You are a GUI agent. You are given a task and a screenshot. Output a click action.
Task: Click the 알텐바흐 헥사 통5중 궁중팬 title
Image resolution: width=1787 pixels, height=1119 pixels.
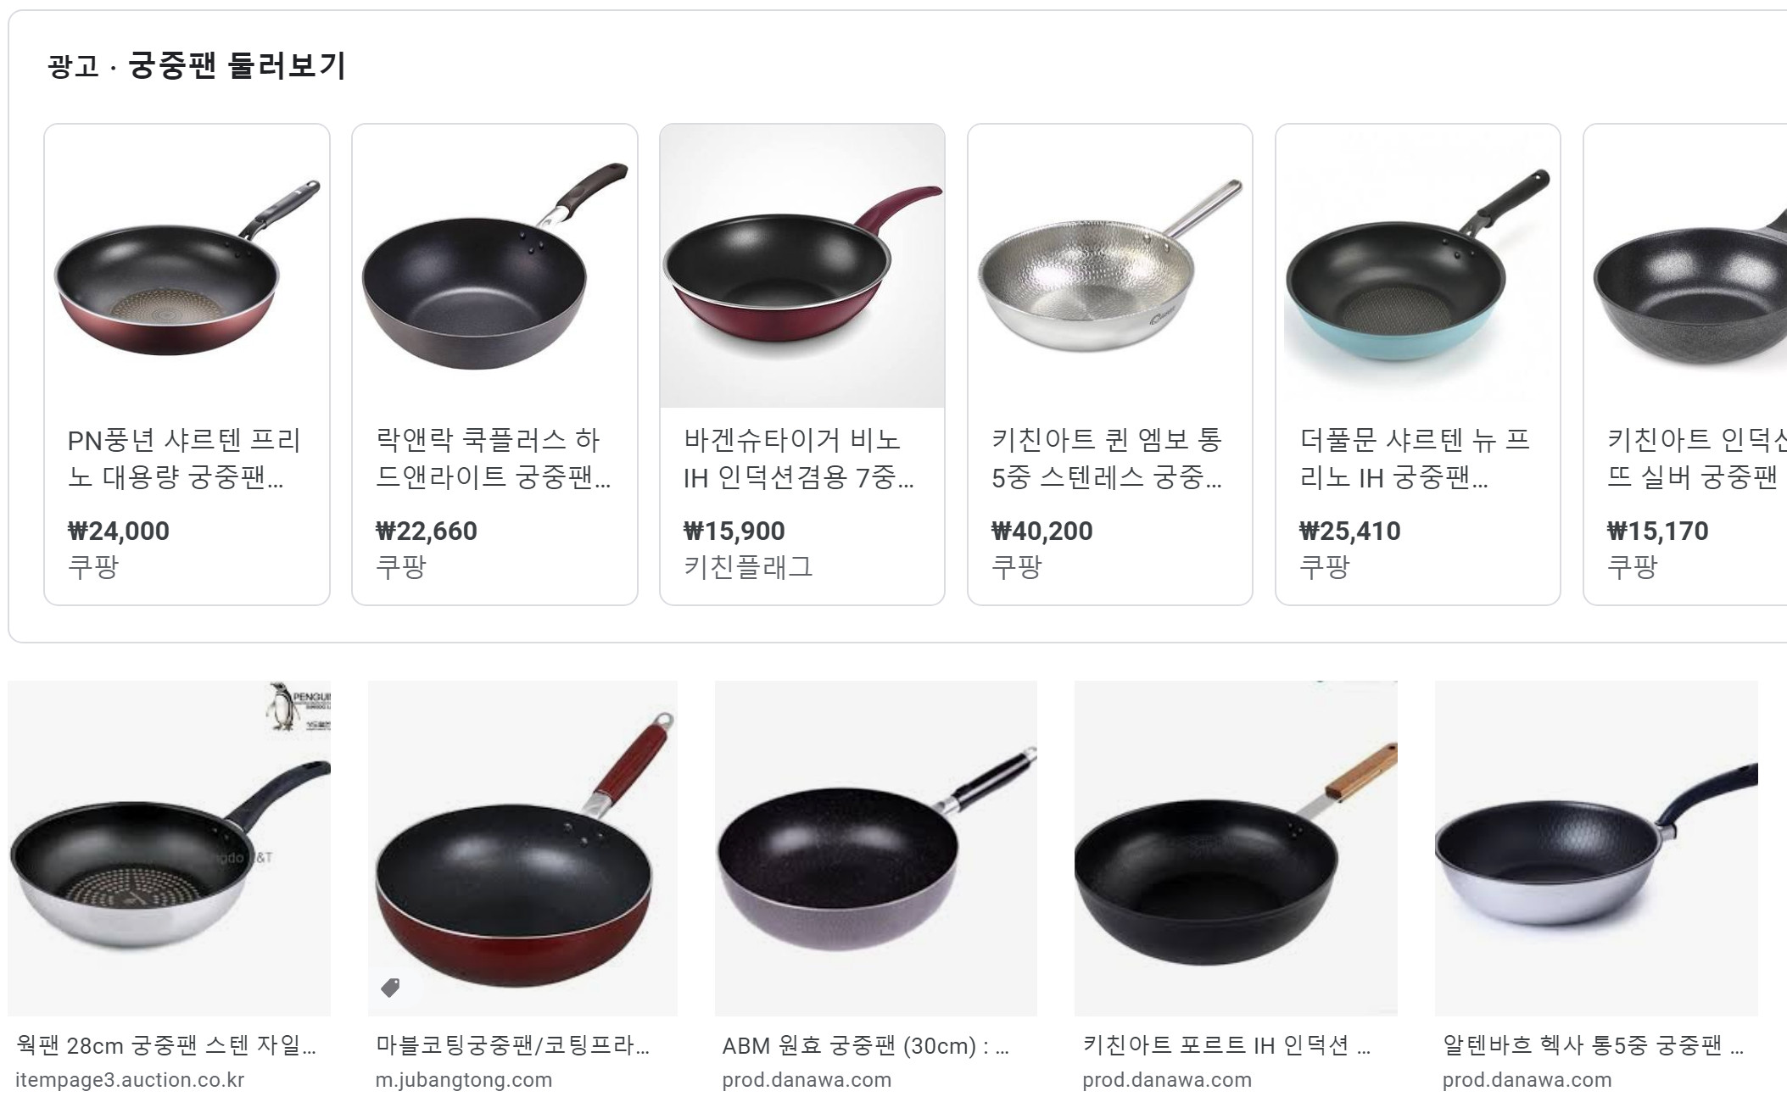coord(1593,1046)
